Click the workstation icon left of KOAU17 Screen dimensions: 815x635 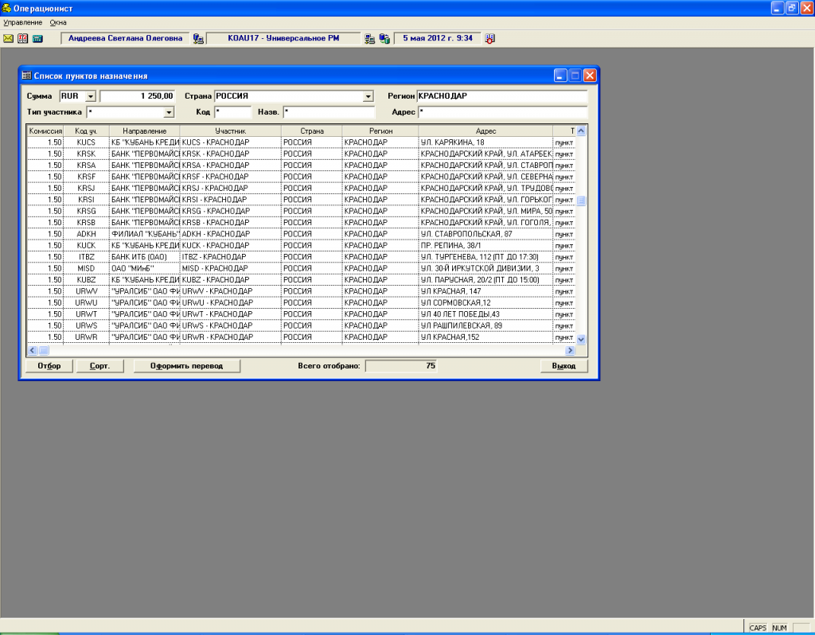(x=198, y=38)
